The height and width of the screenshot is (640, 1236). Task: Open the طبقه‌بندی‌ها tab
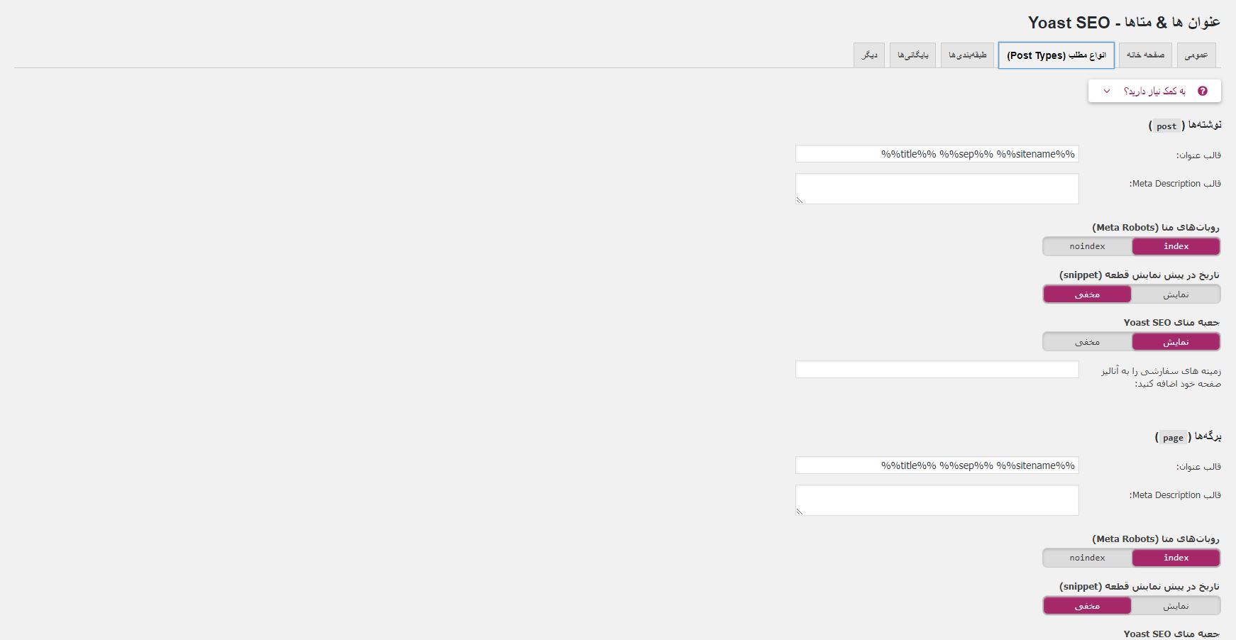[x=967, y=55]
